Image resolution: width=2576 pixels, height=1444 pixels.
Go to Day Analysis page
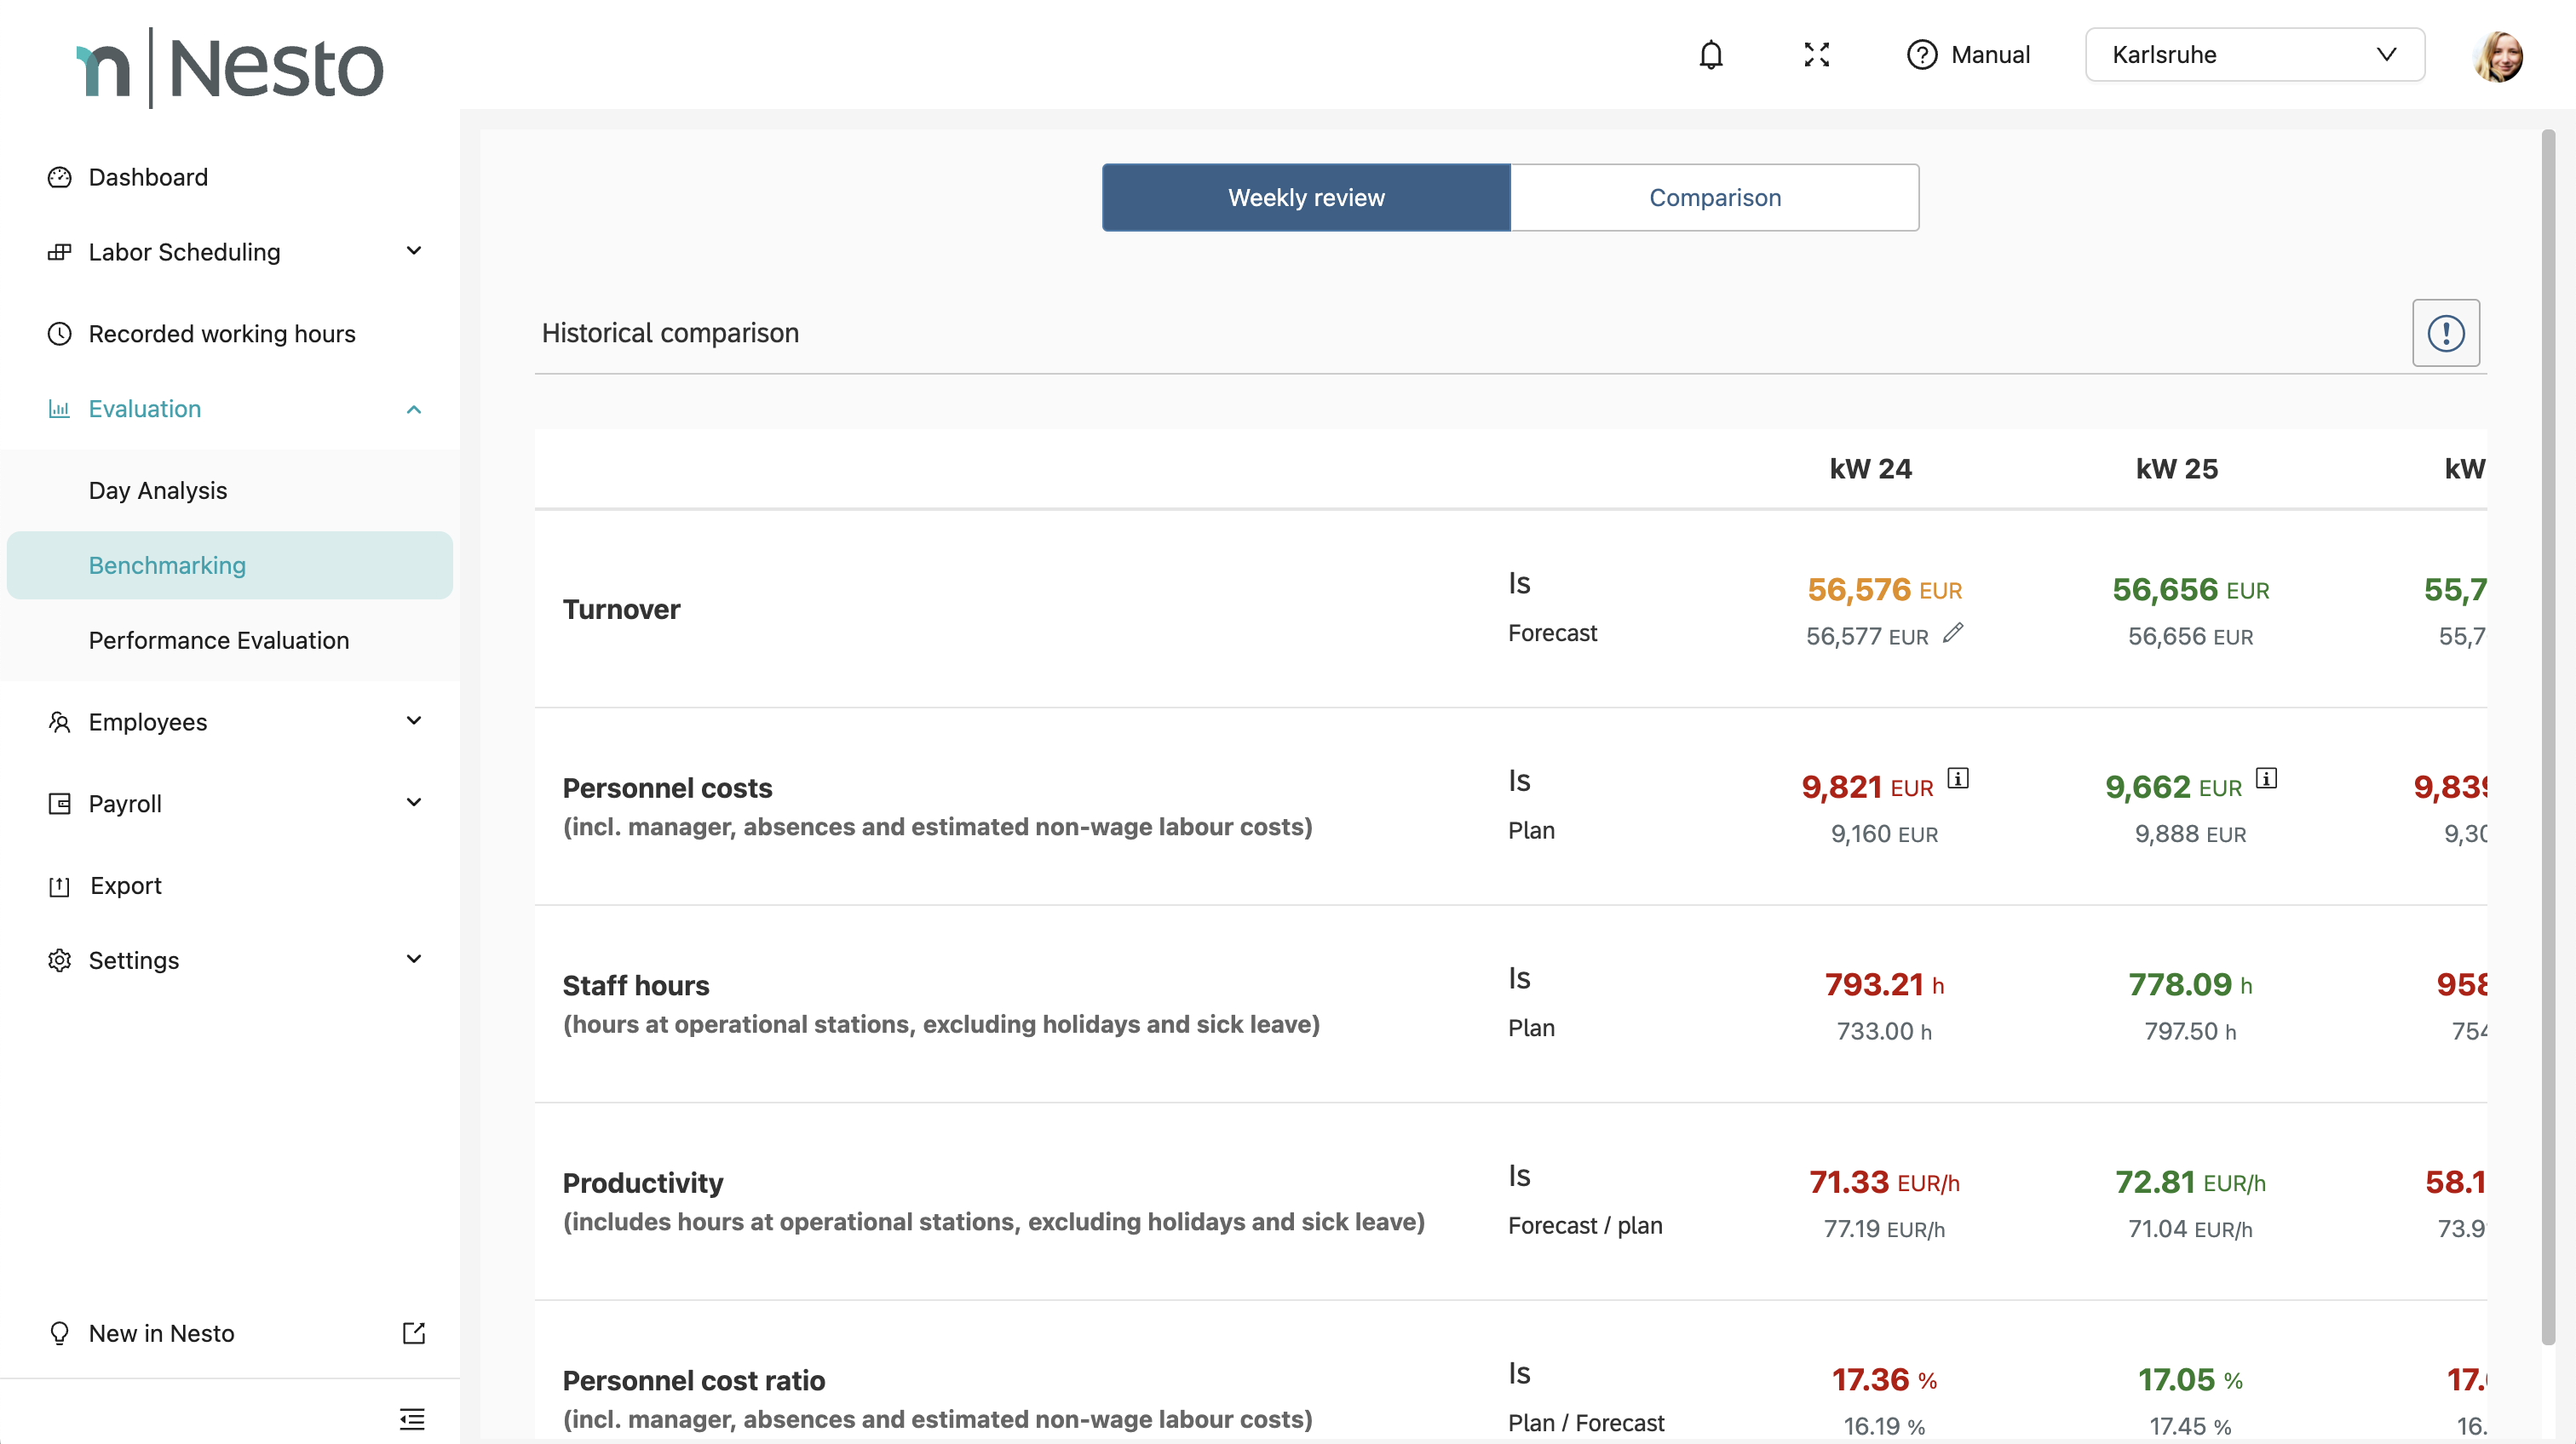(158, 490)
